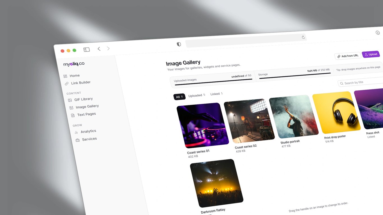383x215 pixels.
Task: Click the Darkroom flatlay title
Action: coord(213,211)
